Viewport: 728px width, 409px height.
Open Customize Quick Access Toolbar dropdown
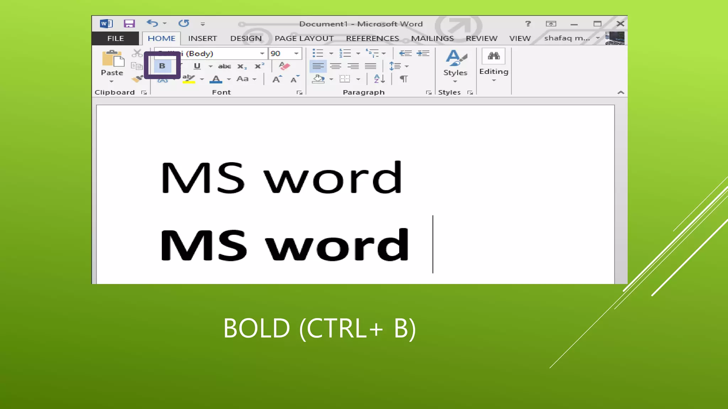(203, 24)
